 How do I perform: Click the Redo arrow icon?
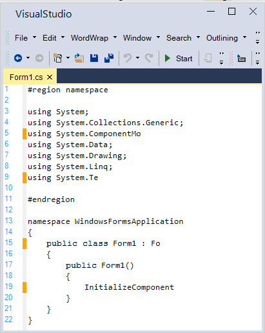[x=149, y=58]
